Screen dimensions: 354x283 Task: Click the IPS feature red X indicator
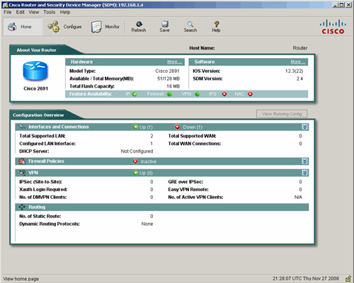pyautogui.click(x=224, y=94)
